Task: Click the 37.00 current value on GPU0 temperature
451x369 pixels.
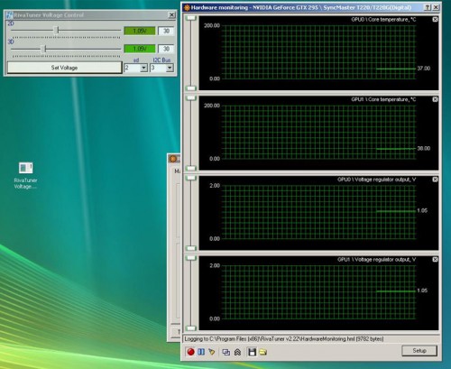Action: pos(424,69)
